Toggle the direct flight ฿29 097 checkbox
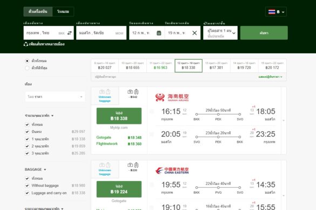 pos(27,132)
